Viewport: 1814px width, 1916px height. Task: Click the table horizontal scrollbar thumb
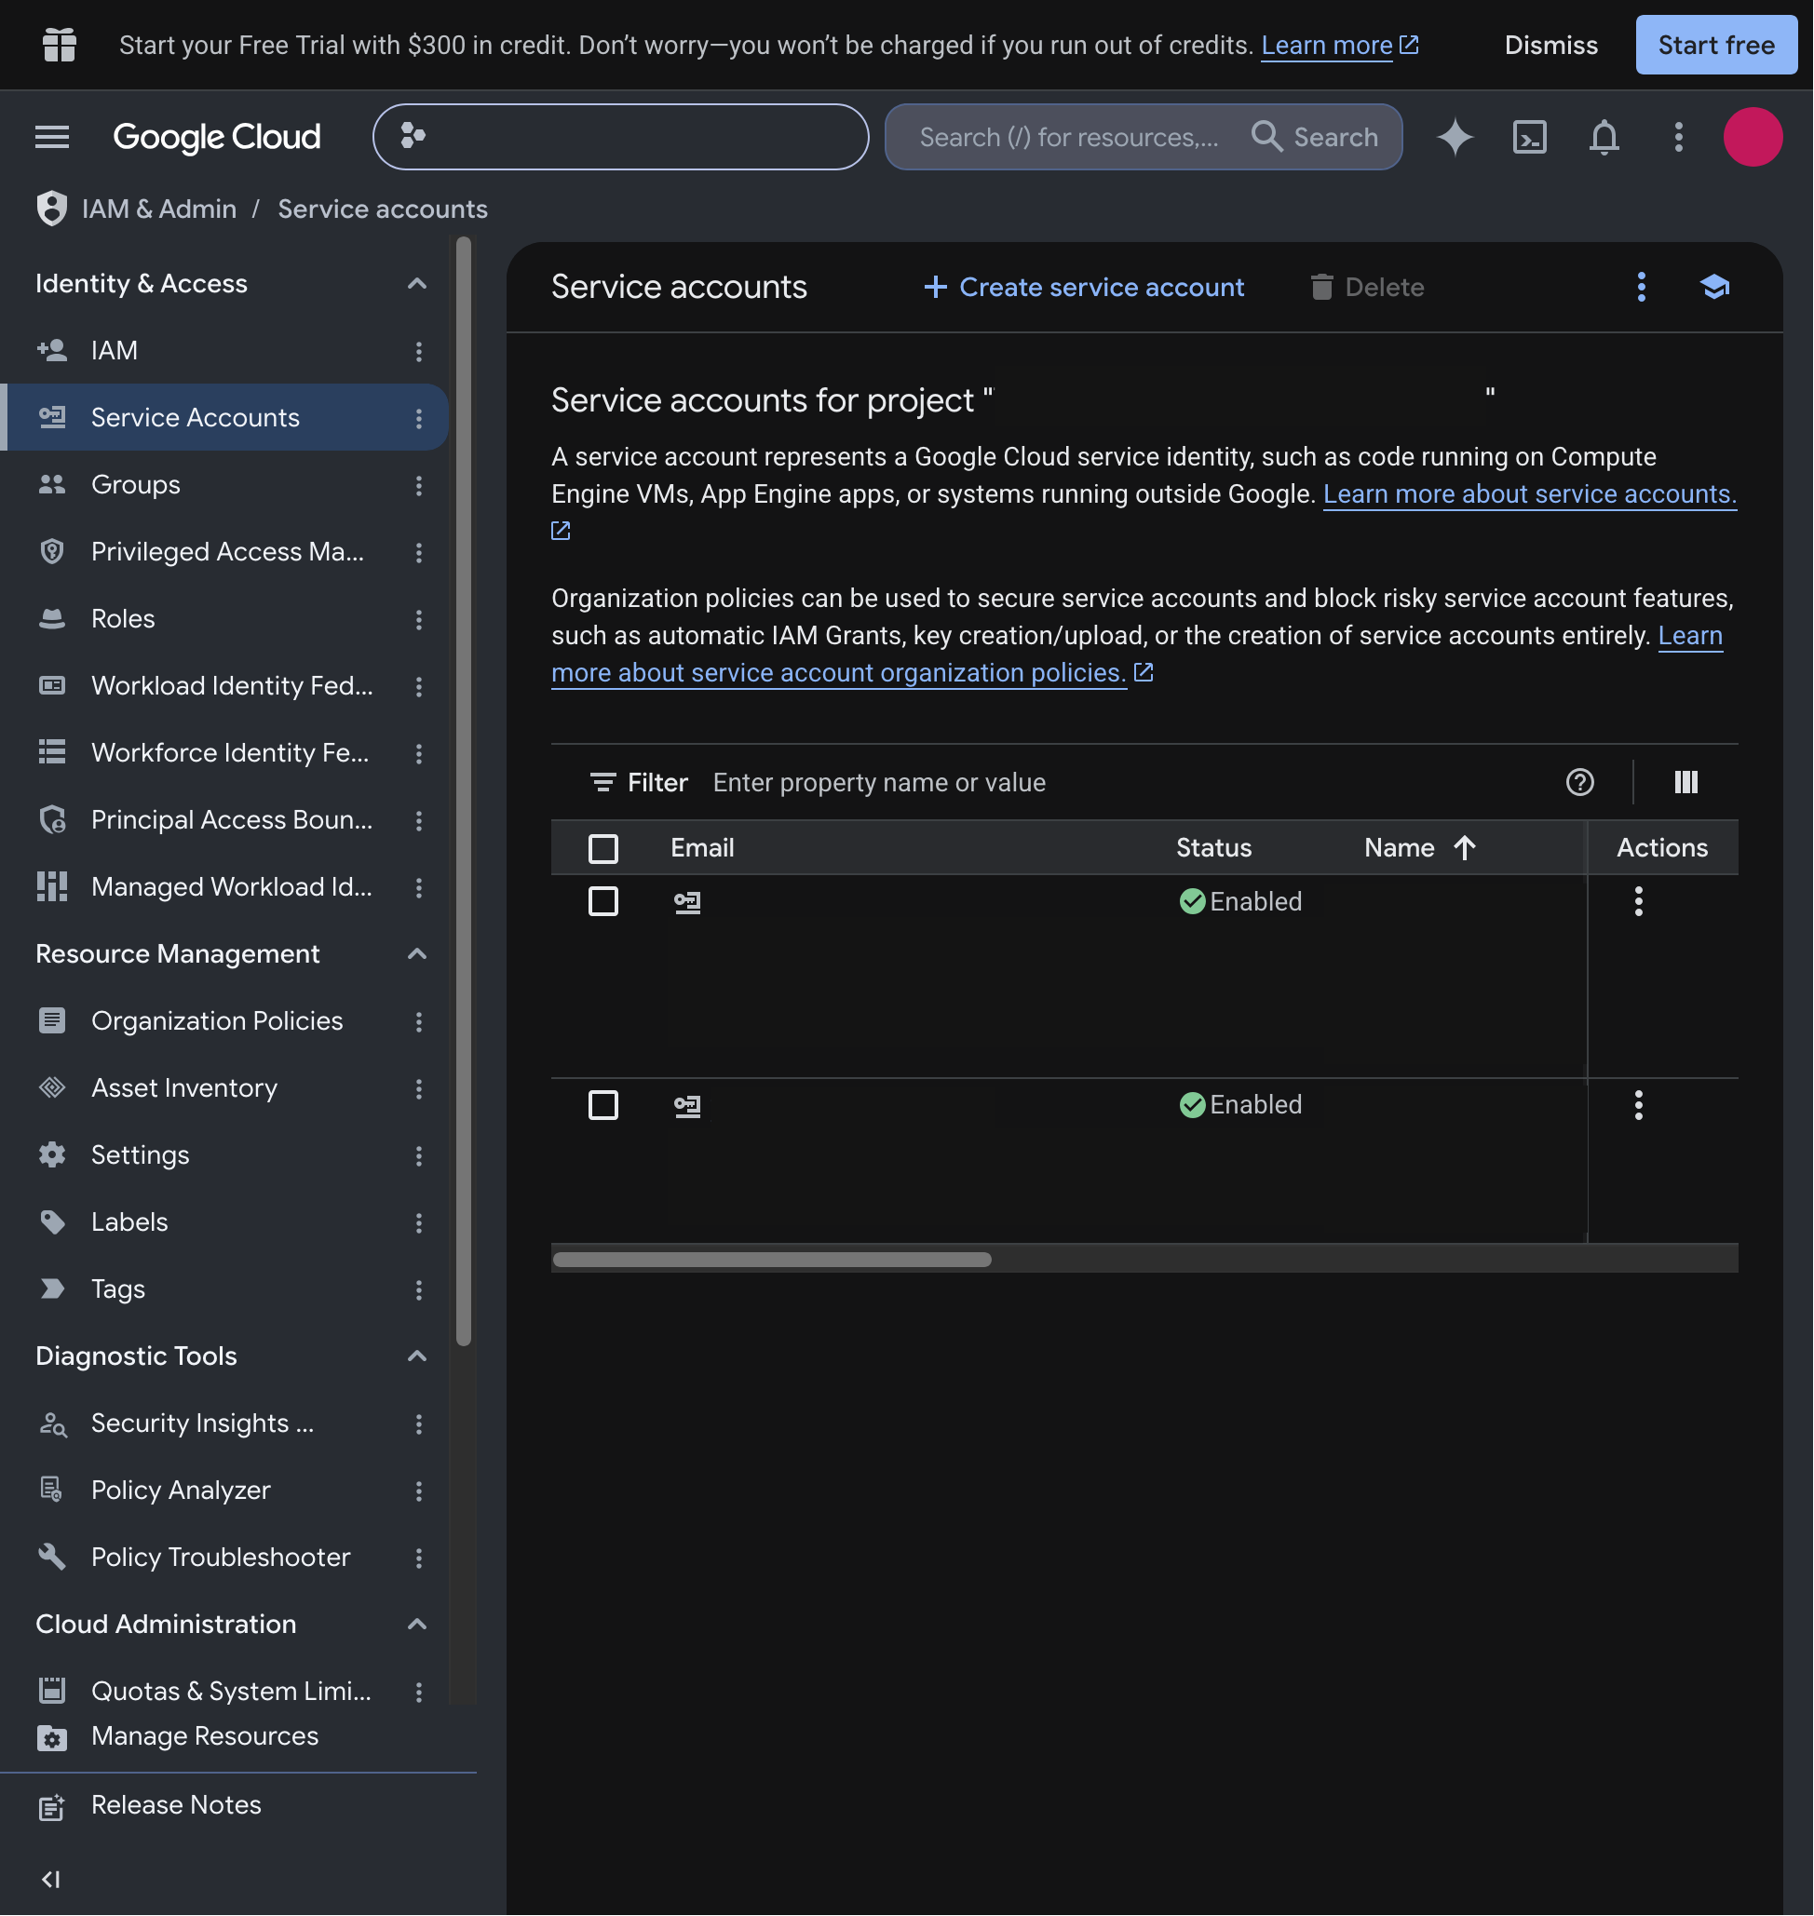click(x=772, y=1260)
